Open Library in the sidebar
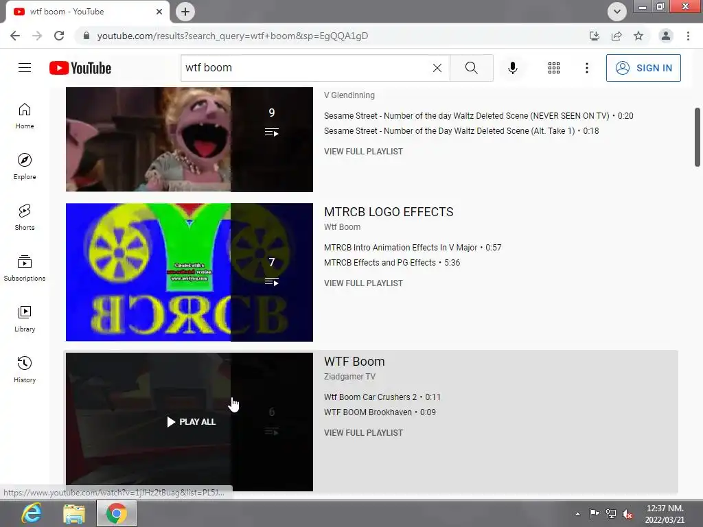703x527 pixels. [25, 318]
